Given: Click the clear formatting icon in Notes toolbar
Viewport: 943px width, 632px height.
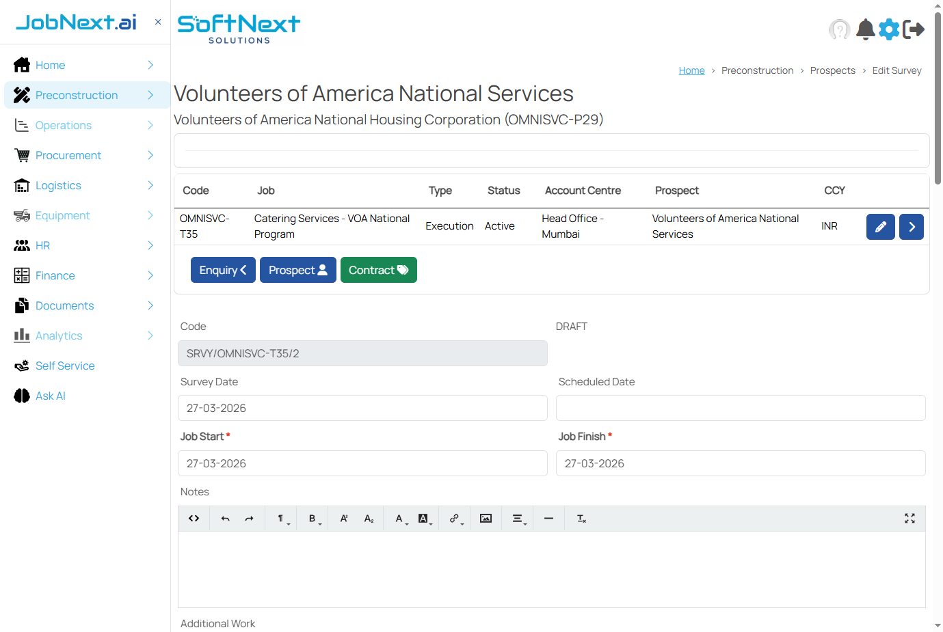Looking at the screenshot, I should point(581,518).
